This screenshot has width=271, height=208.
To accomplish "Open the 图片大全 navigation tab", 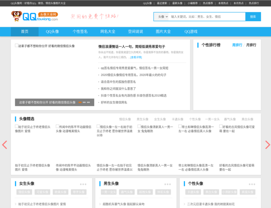I will point(163,32).
